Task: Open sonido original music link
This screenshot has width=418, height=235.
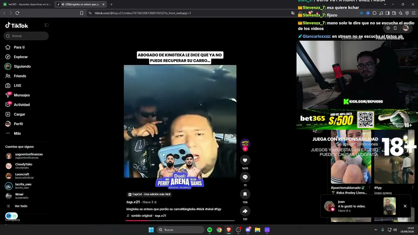Action: coord(146,216)
